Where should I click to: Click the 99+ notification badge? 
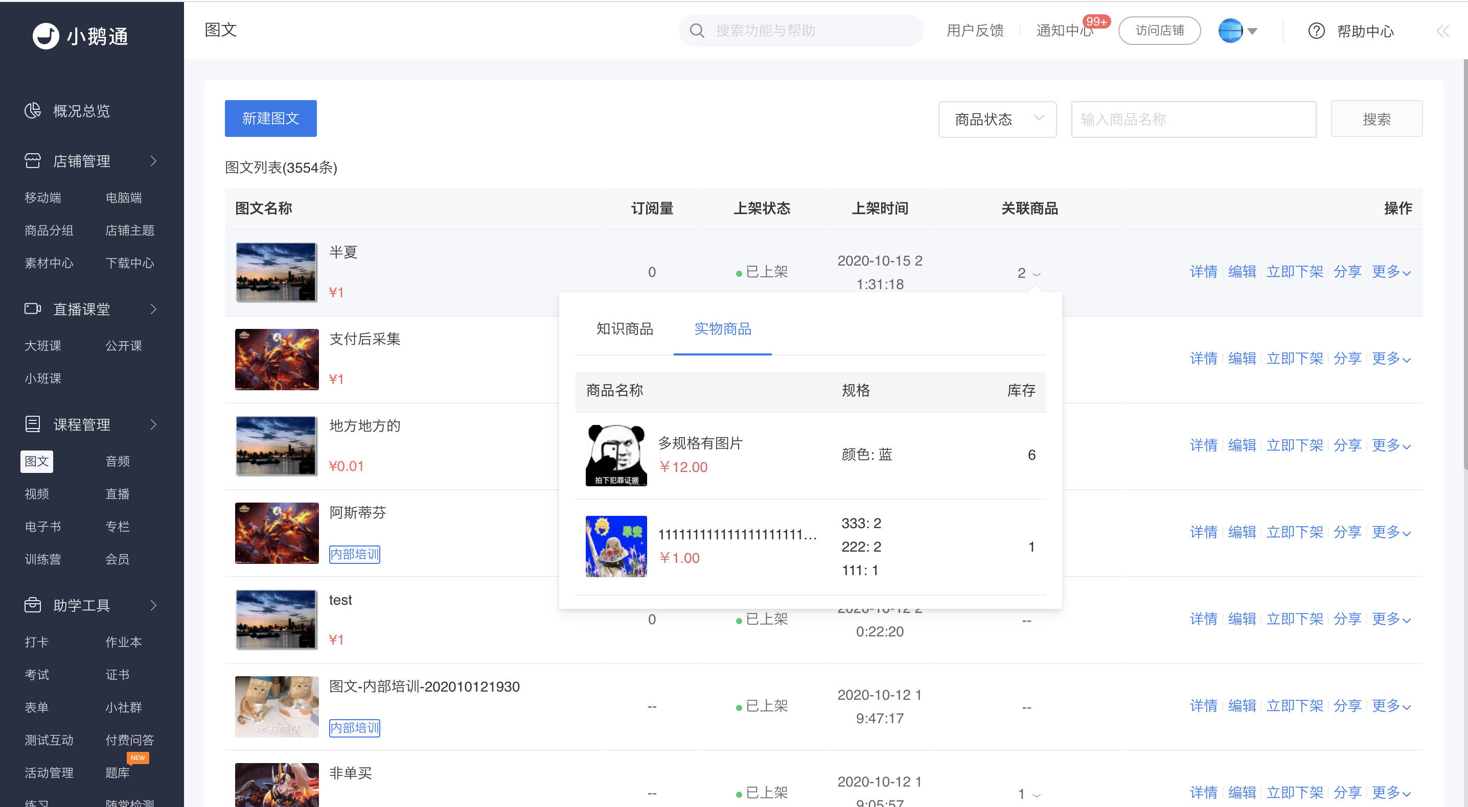click(1096, 21)
